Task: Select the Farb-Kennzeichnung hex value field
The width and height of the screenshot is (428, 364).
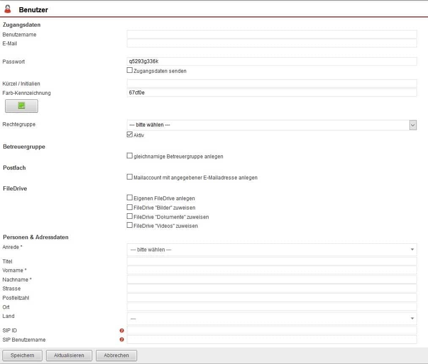Action: click(272, 93)
